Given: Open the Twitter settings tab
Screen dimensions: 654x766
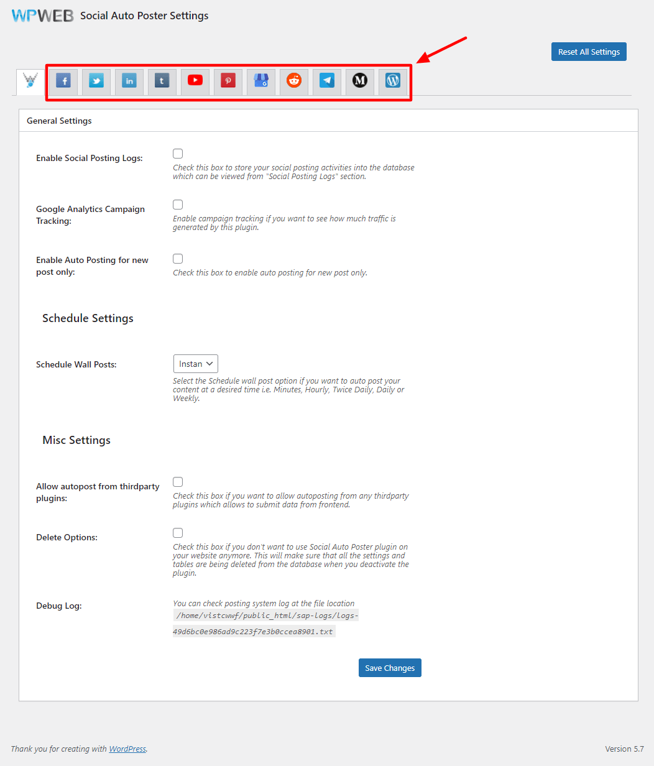Looking at the screenshot, I should point(96,81).
